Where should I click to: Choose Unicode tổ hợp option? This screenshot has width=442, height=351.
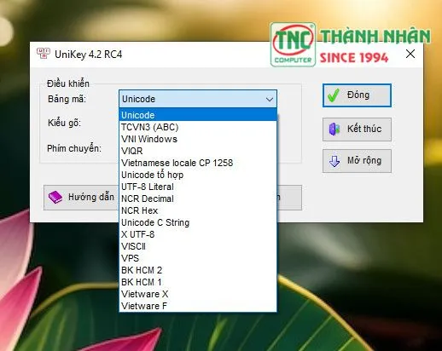[198, 175]
